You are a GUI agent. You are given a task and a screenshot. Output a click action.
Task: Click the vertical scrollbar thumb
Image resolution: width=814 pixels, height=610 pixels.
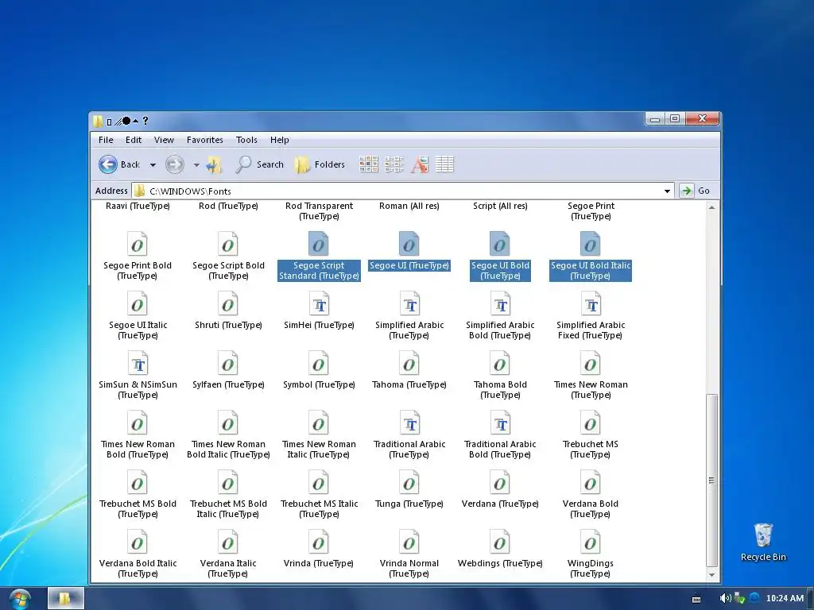tap(711, 481)
